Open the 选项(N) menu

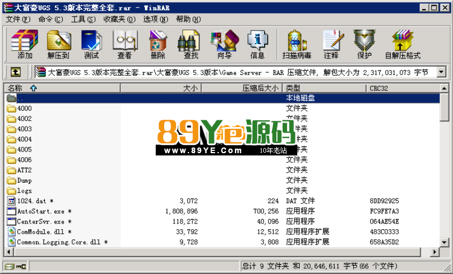[155, 19]
